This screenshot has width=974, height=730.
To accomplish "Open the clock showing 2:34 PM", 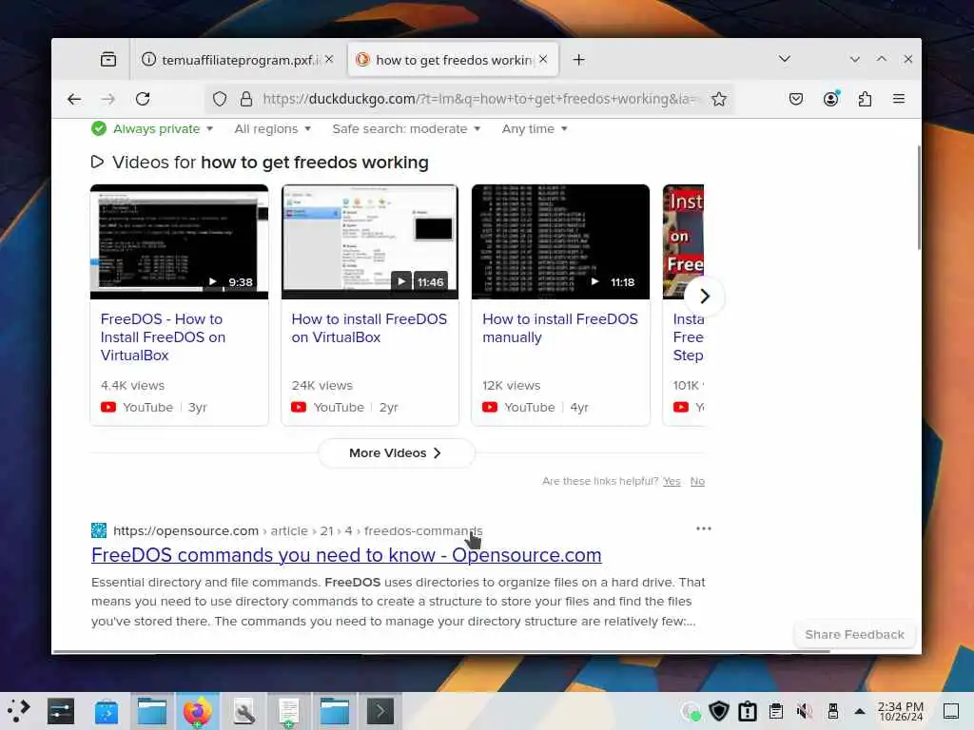I will [x=901, y=711].
